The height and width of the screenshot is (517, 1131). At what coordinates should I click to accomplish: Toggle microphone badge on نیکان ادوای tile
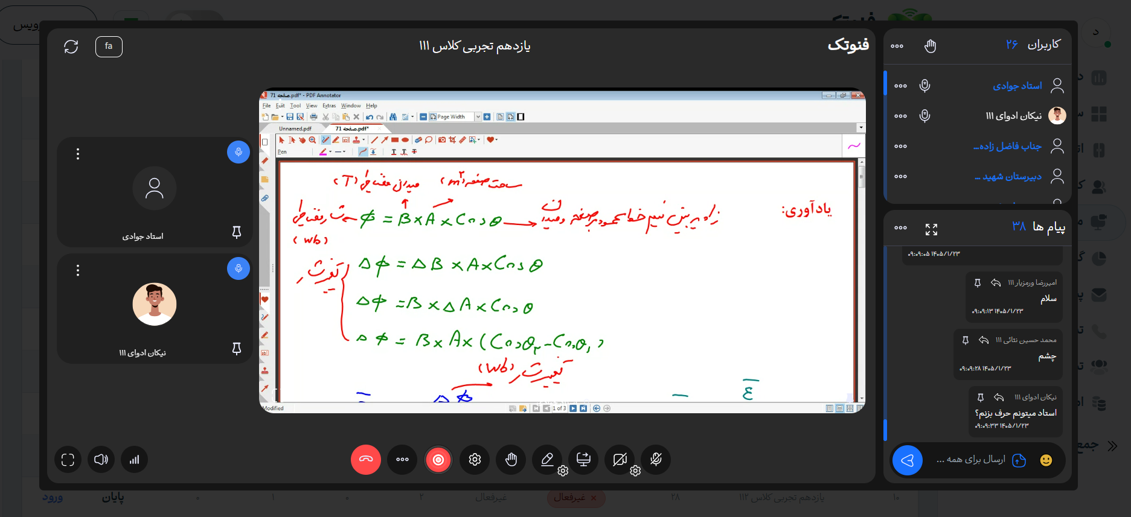coord(239,268)
